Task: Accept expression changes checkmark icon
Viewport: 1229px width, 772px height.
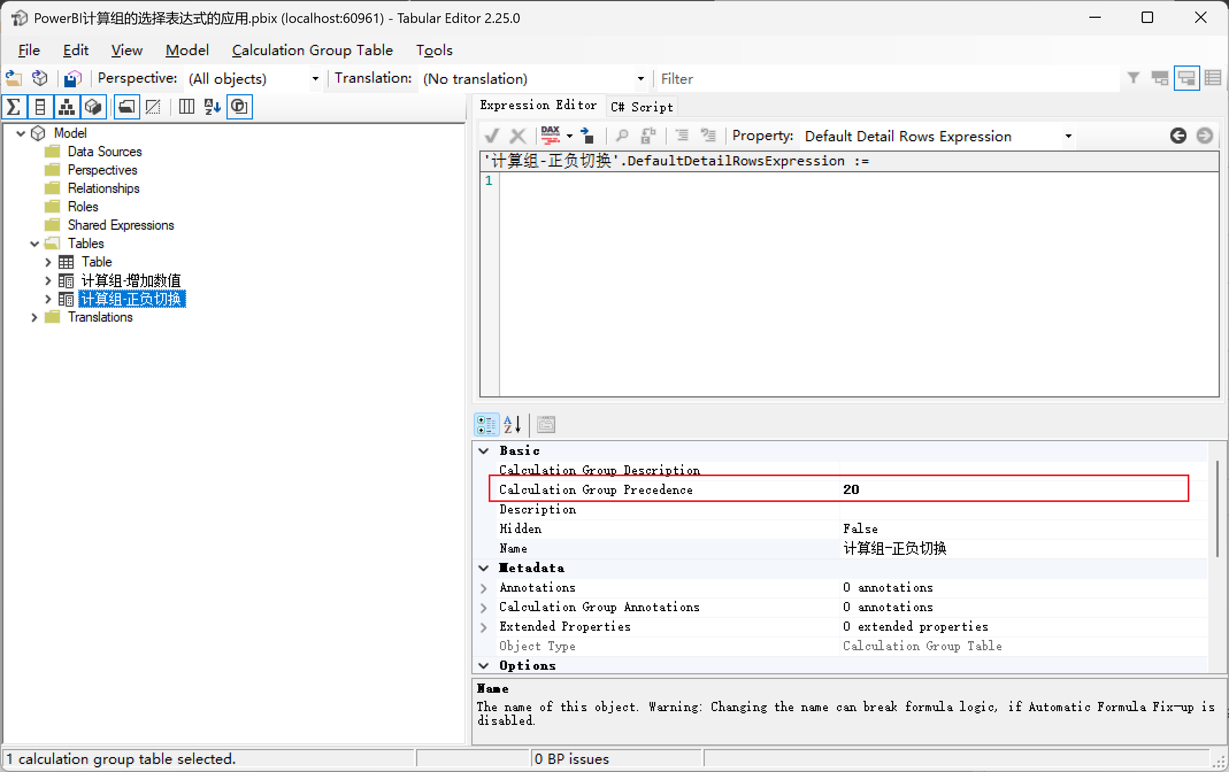Action: pyautogui.click(x=491, y=136)
